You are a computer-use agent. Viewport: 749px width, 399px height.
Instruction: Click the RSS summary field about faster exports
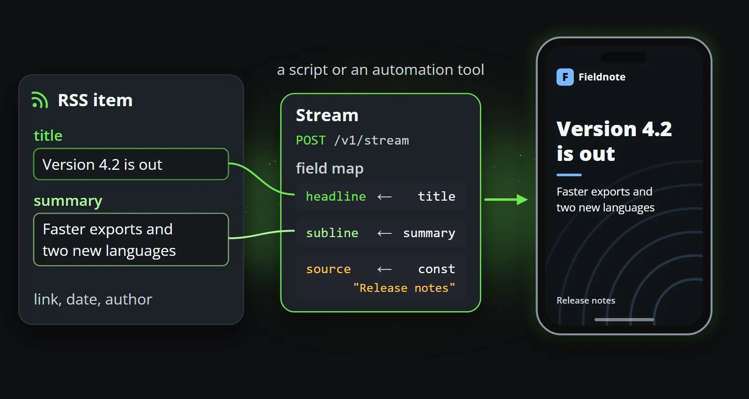(131, 239)
